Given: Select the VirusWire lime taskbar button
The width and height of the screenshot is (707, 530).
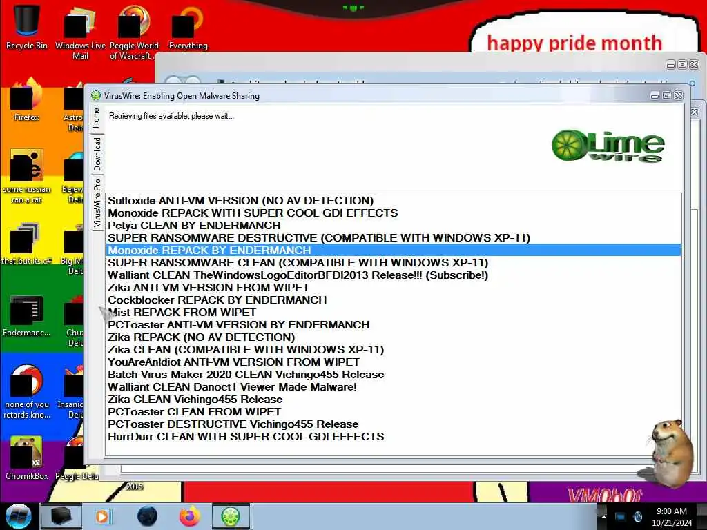Looking at the screenshot, I should [x=231, y=516].
